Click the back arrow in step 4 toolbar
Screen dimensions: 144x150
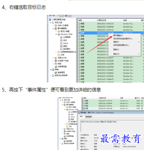(x=50, y=16)
